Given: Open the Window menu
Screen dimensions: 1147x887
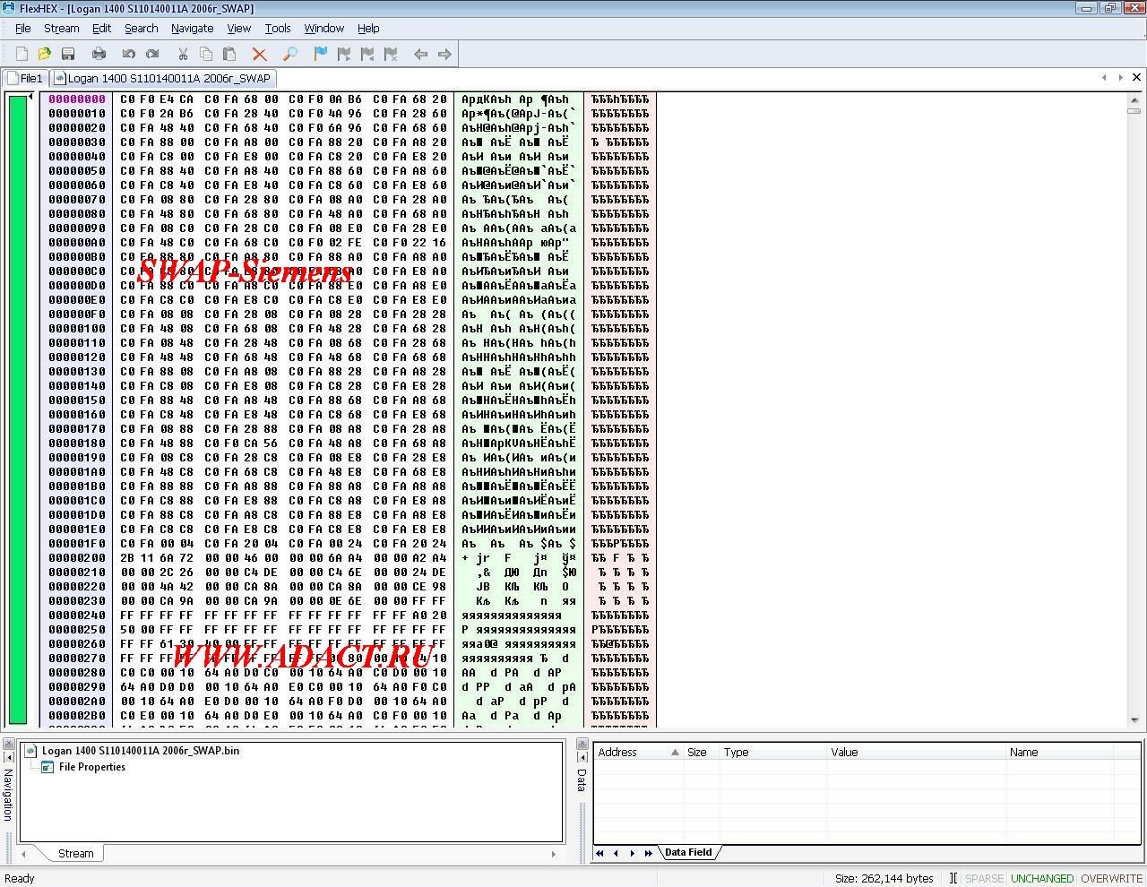Looking at the screenshot, I should pos(323,29).
